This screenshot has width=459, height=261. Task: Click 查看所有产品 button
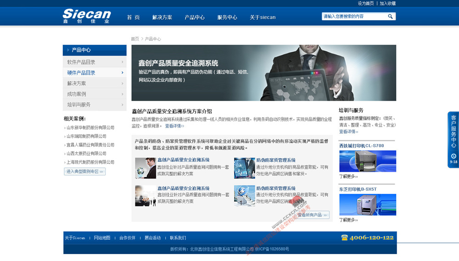coord(313,215)
